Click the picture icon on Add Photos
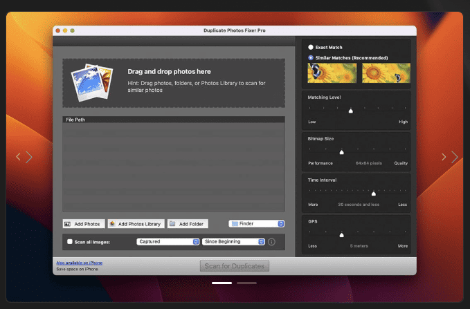Screen dimensions: 470x309 (x=67, y=224)
